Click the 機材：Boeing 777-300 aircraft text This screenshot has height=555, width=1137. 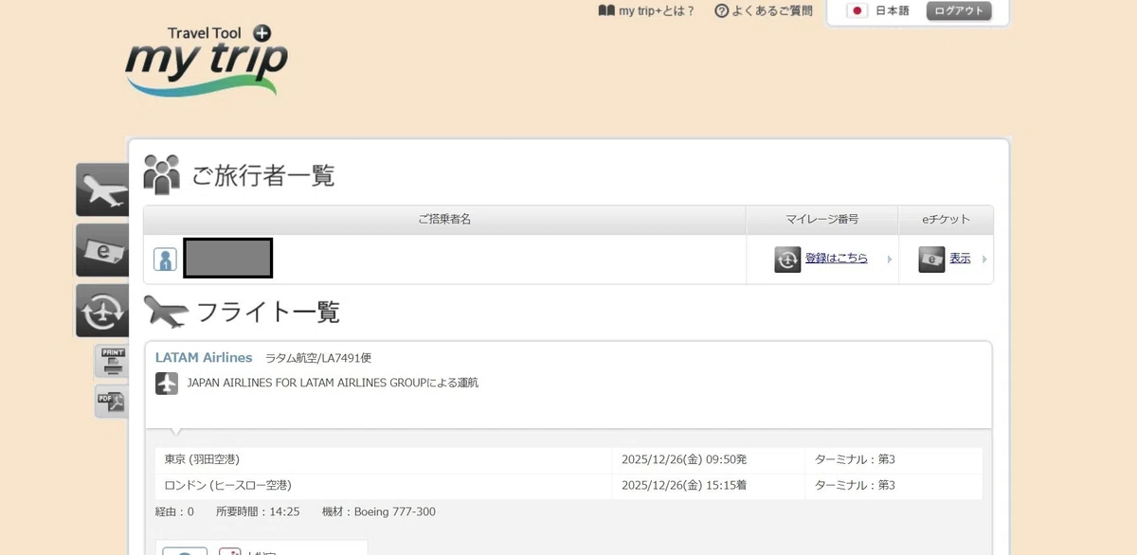(x=379, y=512)
